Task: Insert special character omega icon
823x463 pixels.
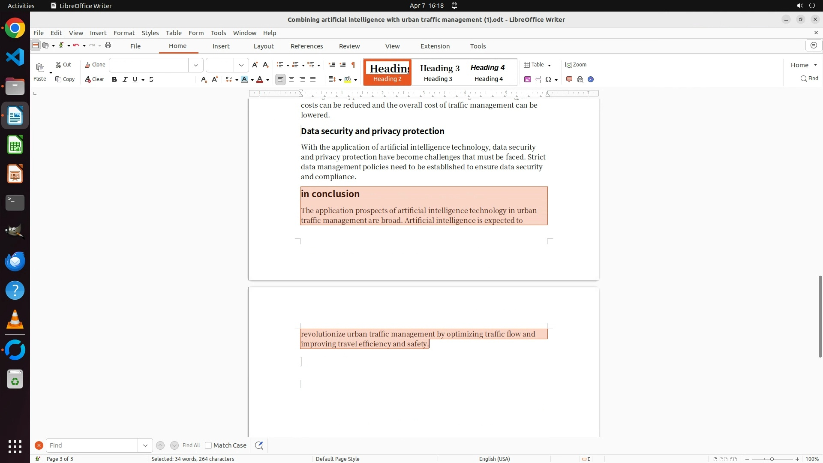Action: (548, 79)
